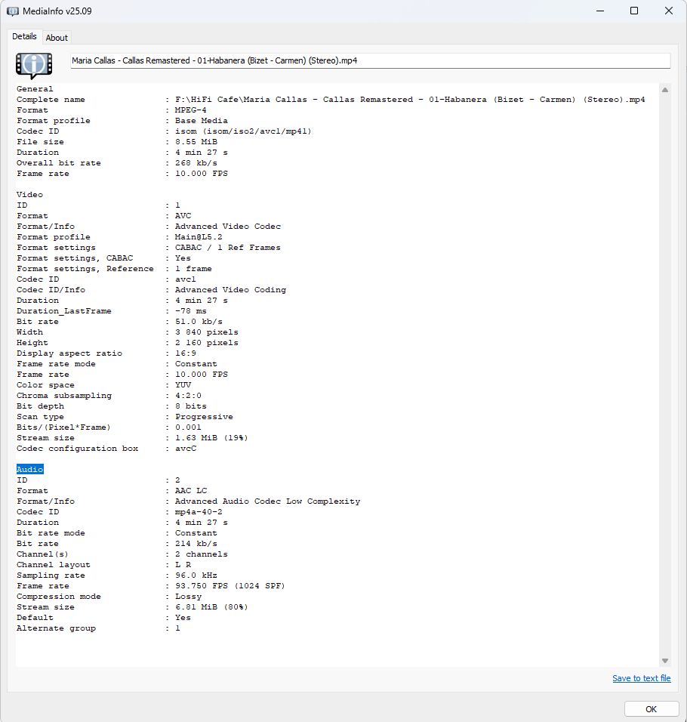Screen dimensions: 687x722
Task: Click the Sampling rate 96.0 kHz value
Action: tap(196, 575)
